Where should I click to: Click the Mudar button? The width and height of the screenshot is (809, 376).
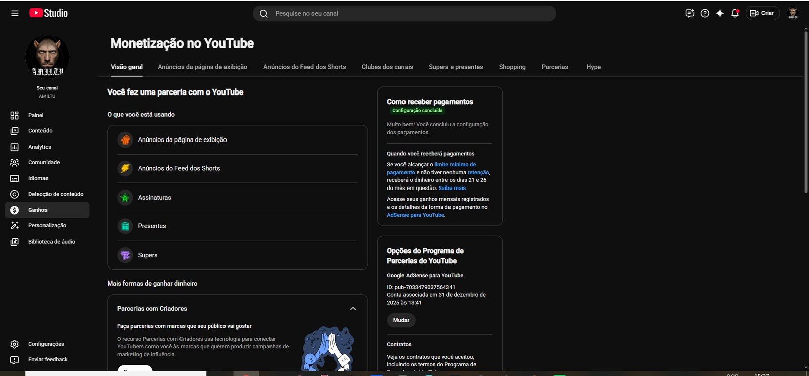point(401,320)
